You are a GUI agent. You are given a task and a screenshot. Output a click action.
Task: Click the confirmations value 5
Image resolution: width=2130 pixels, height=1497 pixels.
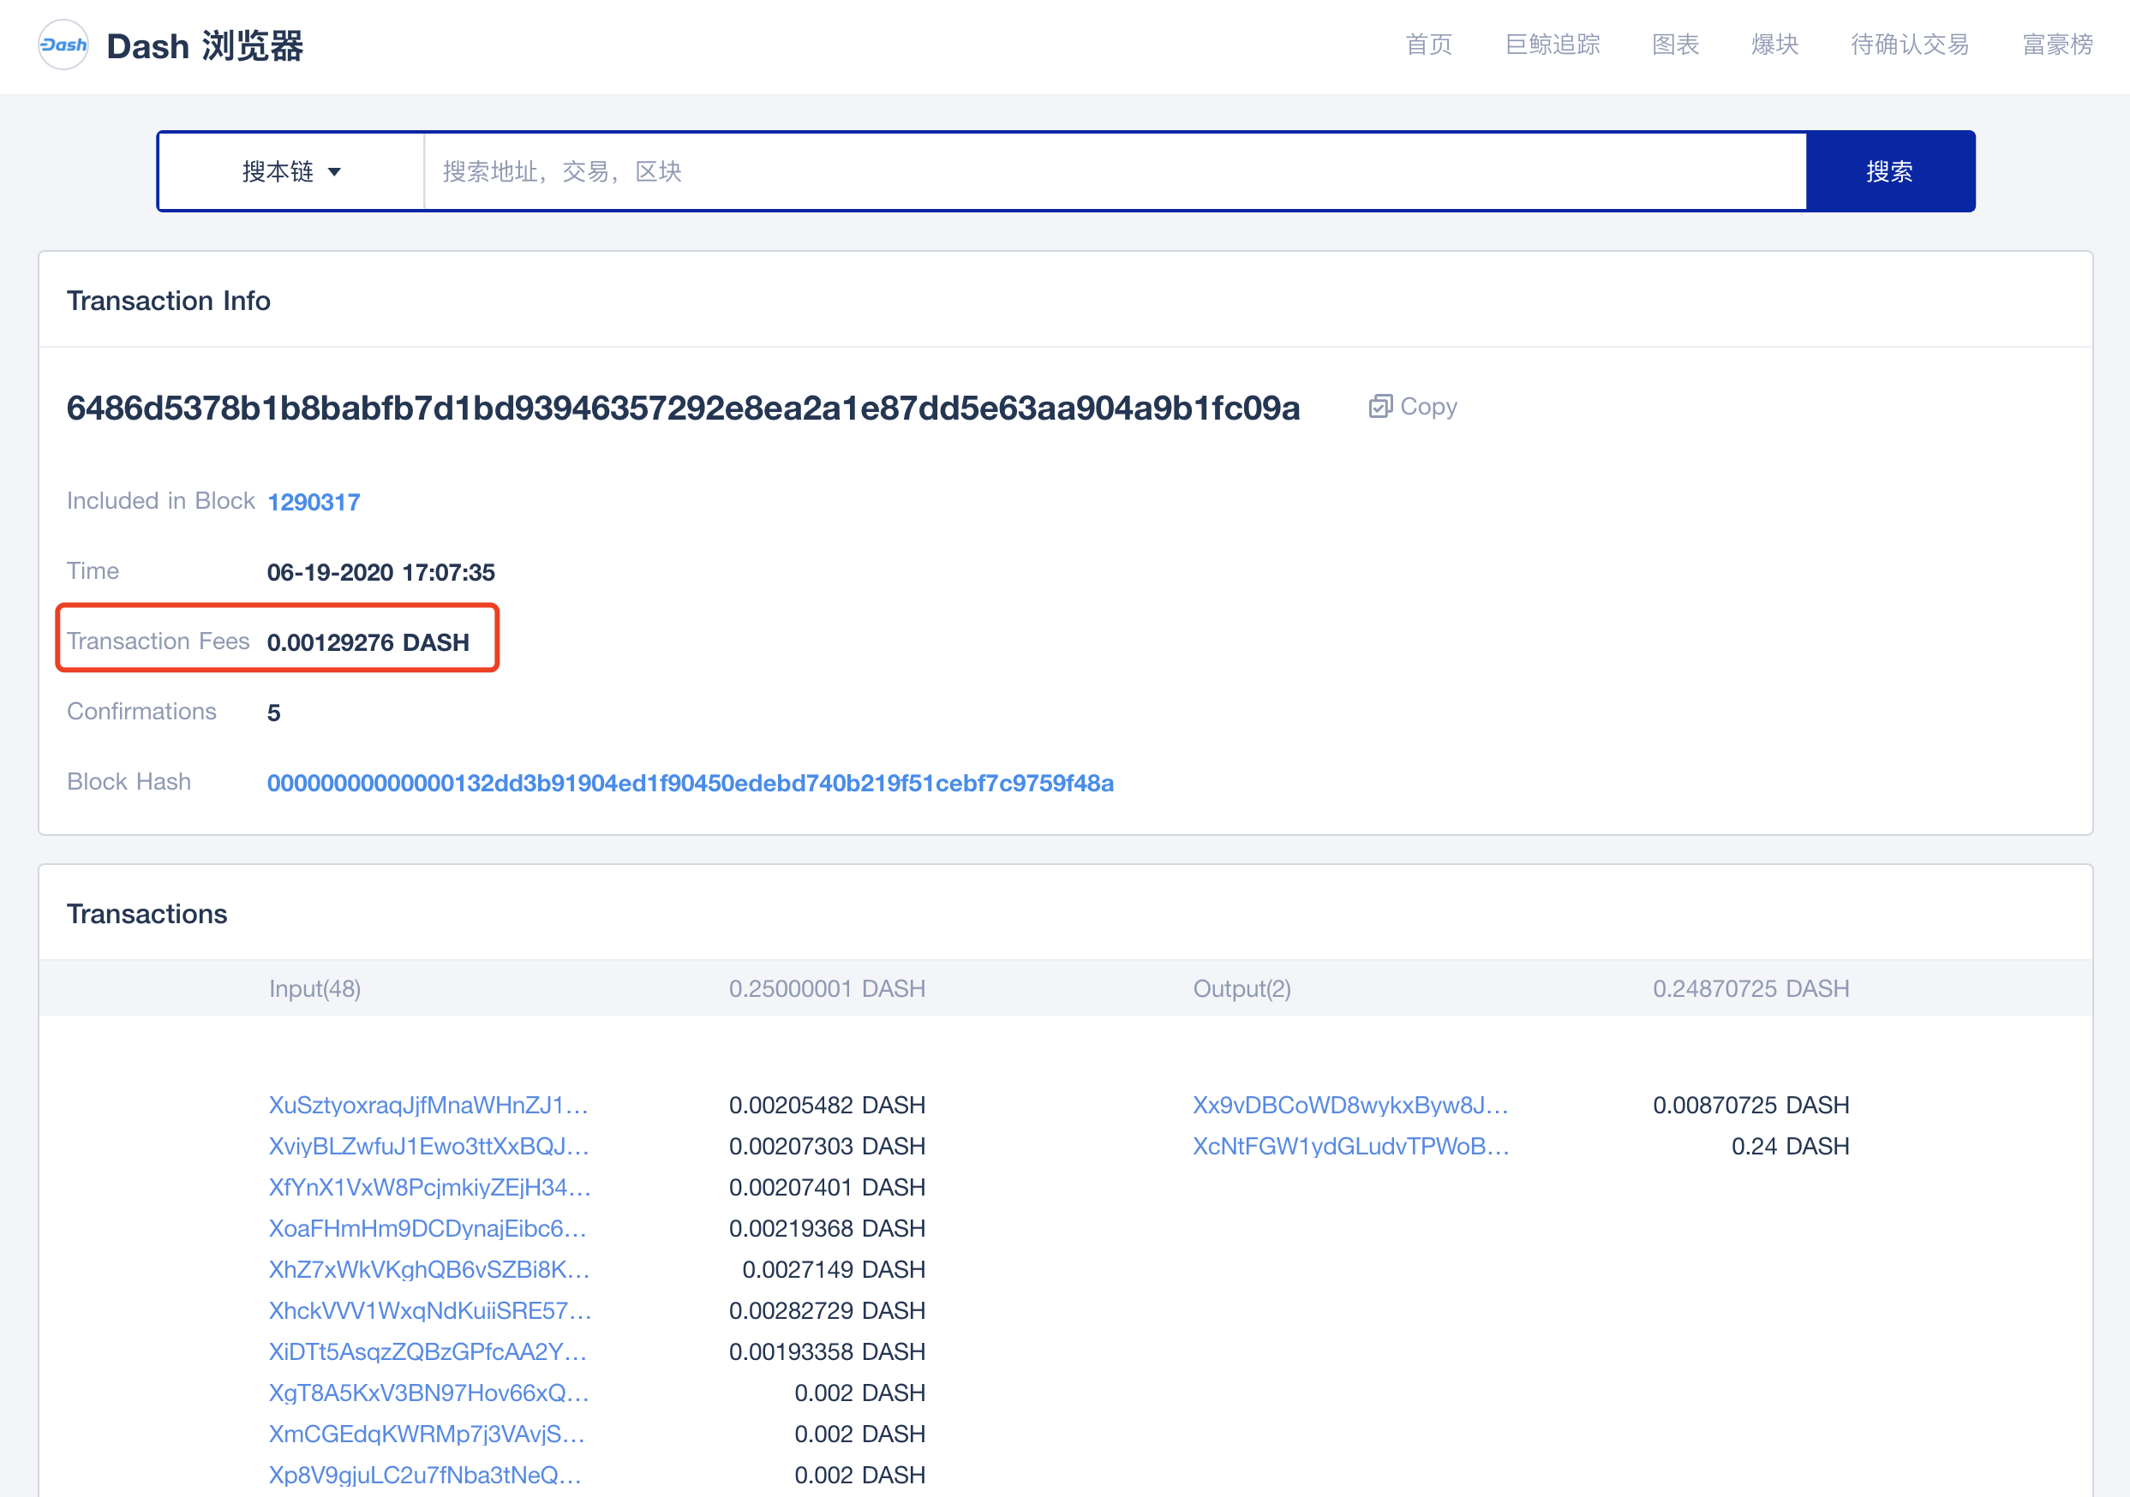click(x=273, y=713)
